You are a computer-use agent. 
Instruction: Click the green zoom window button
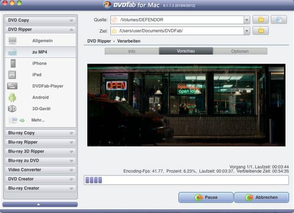19,3
